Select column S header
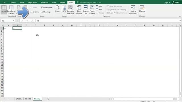 point(172,25)
